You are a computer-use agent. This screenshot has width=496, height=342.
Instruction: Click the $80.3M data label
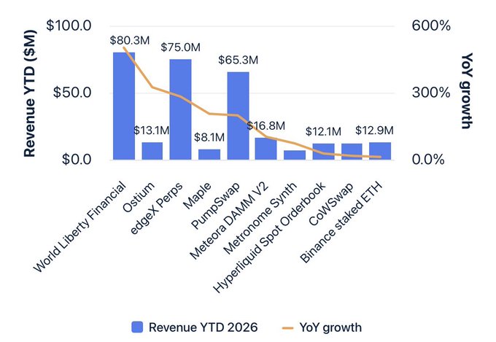(x=130, y=41)
